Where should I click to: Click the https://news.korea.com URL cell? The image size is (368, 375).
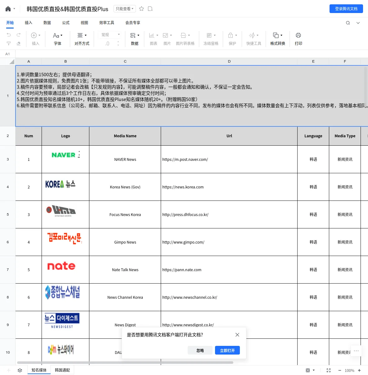(x=229, y=187)
